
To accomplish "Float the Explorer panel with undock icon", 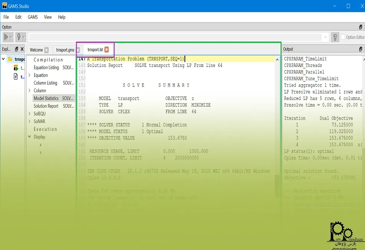I will click(x=17, y=49).
